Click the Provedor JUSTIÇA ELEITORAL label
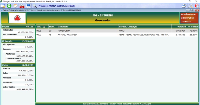 [57, 6]
